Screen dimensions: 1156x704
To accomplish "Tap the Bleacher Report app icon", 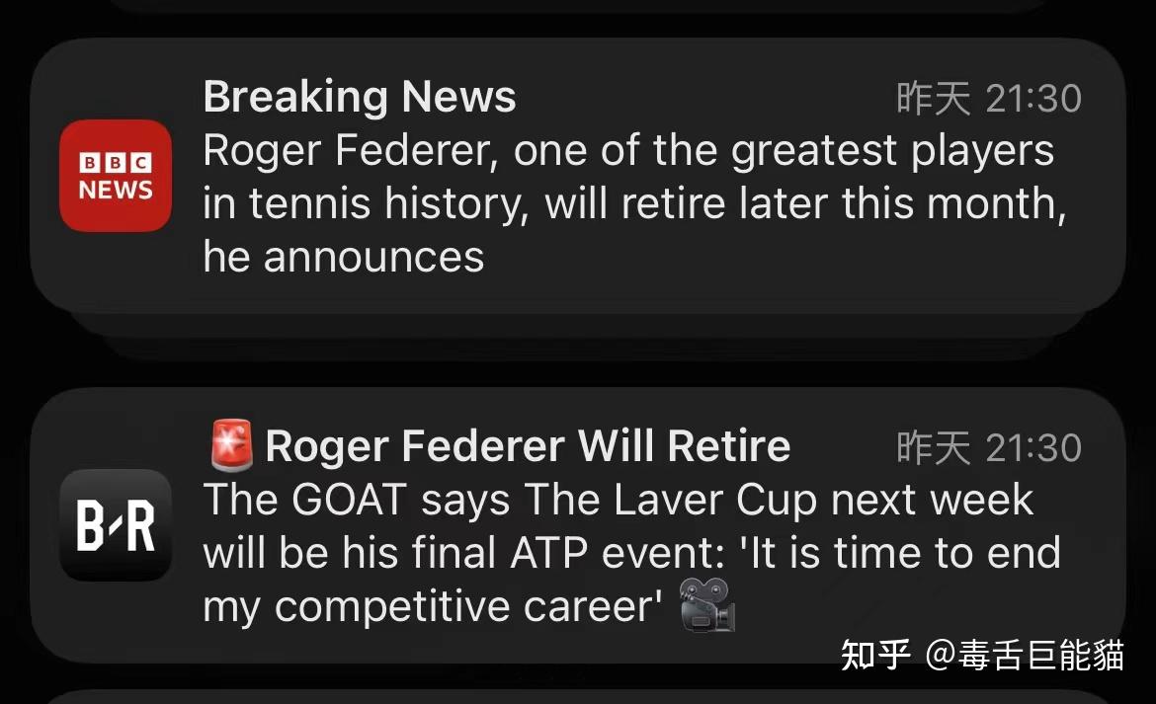I will click(x=116, y=525).
